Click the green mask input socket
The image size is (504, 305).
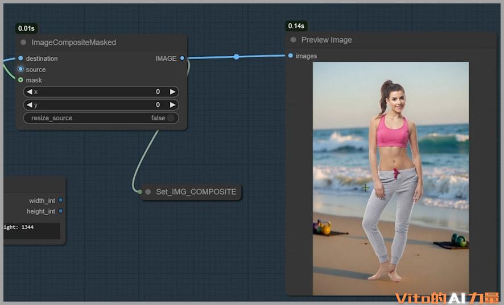point(20,80)
